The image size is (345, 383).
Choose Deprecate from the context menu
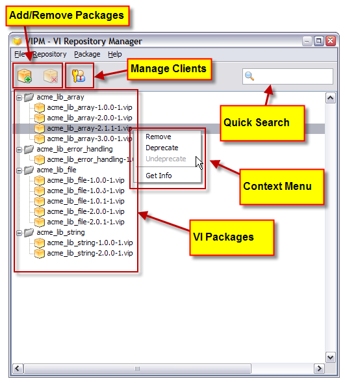pyautogui.click(x=162, y=148)
